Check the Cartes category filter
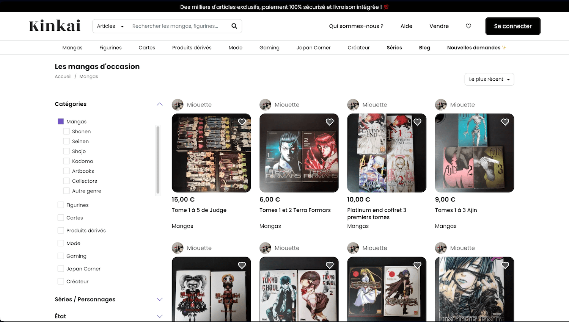This screenshot has width=569, height=322. pos(61,218)
